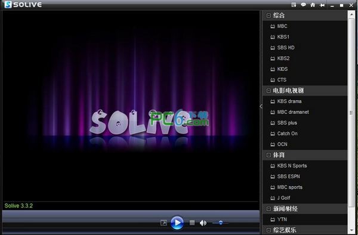Select the YTN news channel
This screenshot has width=358, height=235.
(305, 219)
